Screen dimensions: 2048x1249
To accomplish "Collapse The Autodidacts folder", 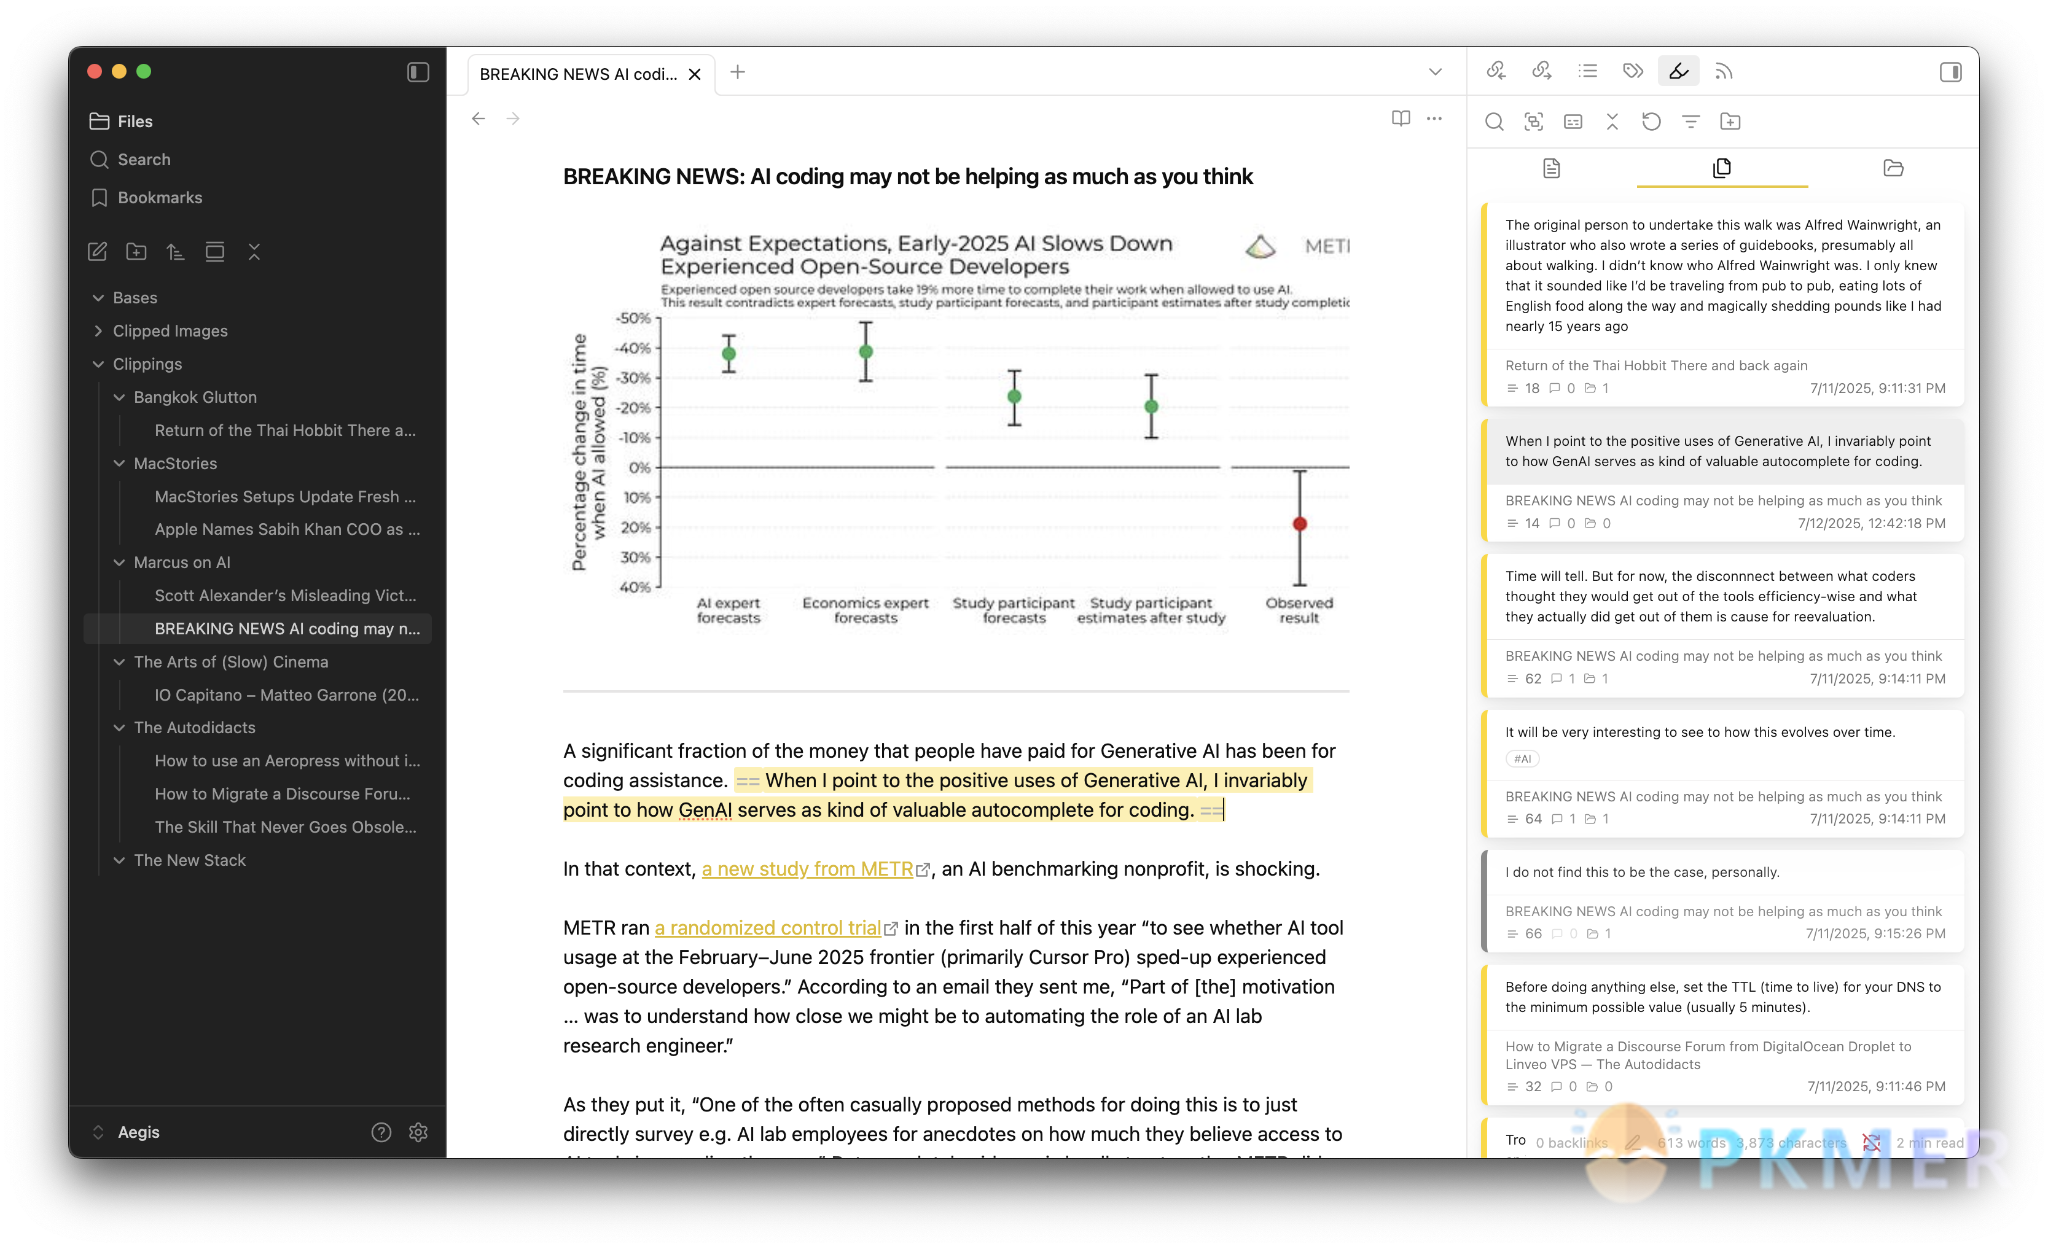I will click(x=119, y=728).
